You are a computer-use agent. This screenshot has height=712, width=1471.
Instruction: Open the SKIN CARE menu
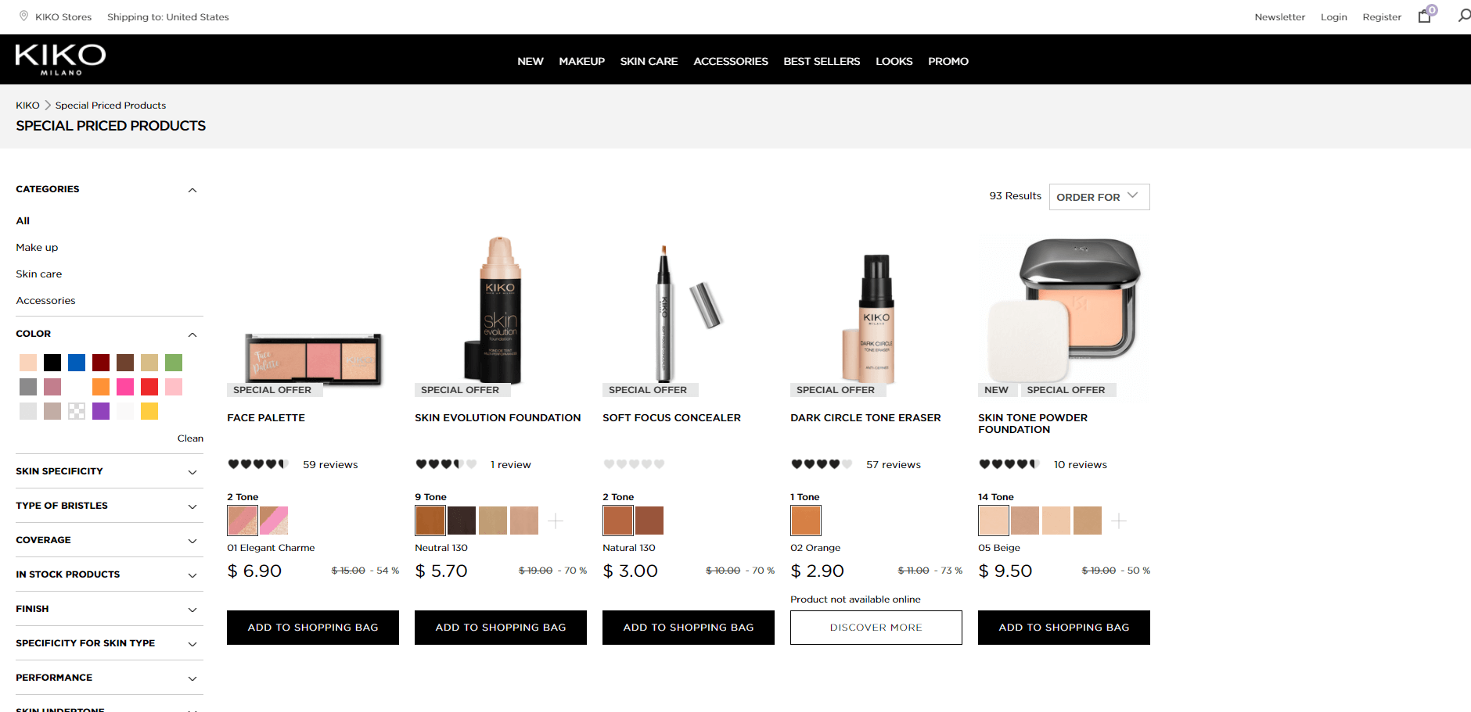pyautogui.click(x=649, y=61)
